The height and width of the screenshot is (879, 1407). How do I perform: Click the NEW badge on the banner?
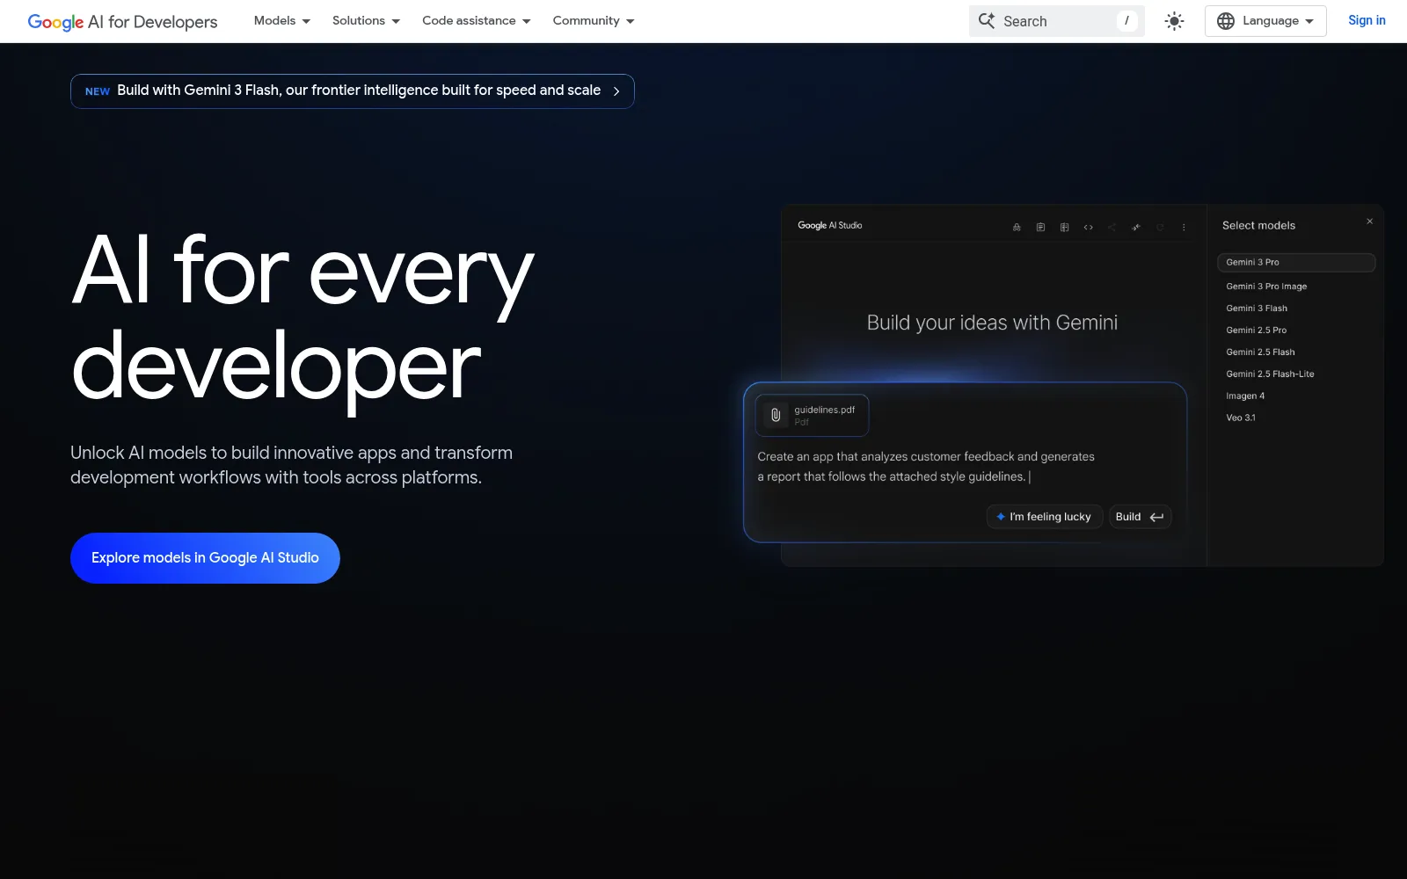coord(98,91)
